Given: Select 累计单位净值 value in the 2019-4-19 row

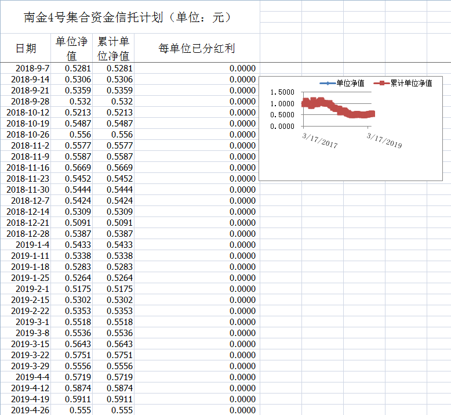Looking at the screenshot, I should [x=113, y=399].
